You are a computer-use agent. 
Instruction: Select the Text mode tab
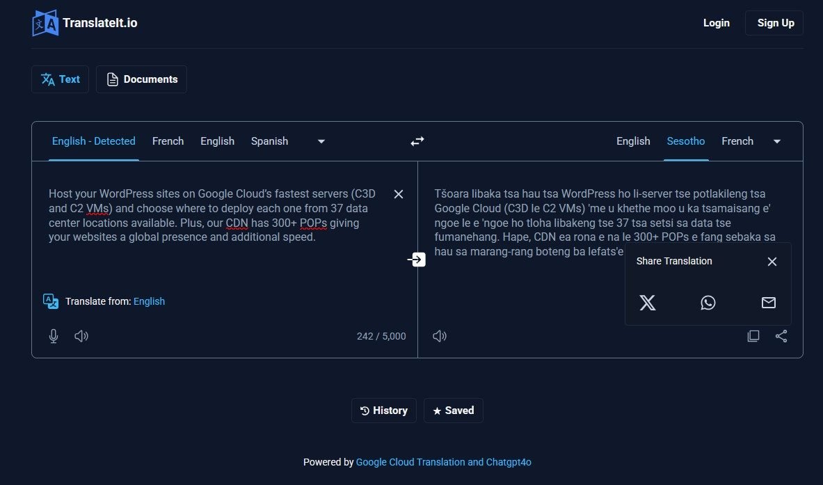click(61, 79)
